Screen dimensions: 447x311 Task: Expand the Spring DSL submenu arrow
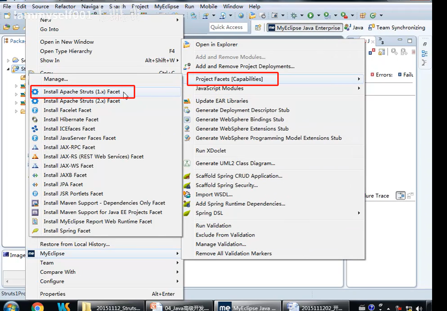point(359,213)
